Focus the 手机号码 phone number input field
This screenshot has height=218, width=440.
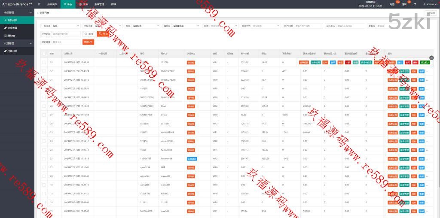pyautogui.click(x=351, y=26)
